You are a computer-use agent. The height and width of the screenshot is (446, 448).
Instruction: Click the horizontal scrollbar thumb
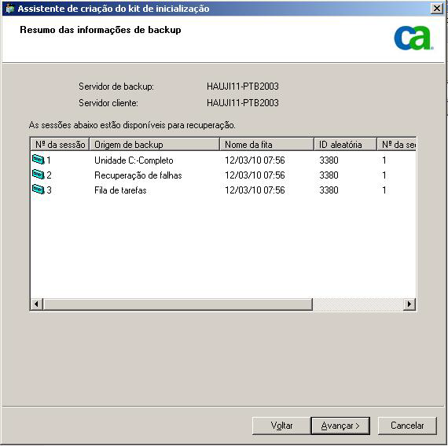tap(178, 304)
